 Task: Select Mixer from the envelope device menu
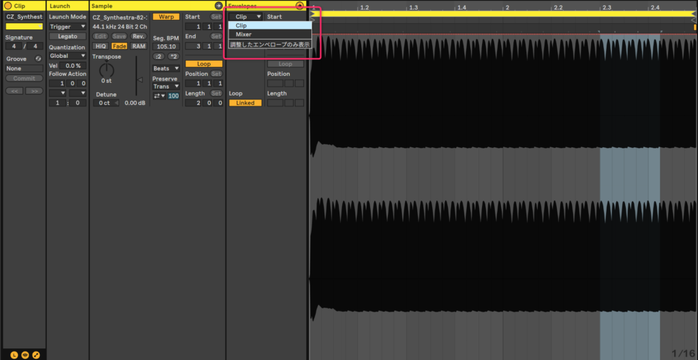click(x=243, y=34)
